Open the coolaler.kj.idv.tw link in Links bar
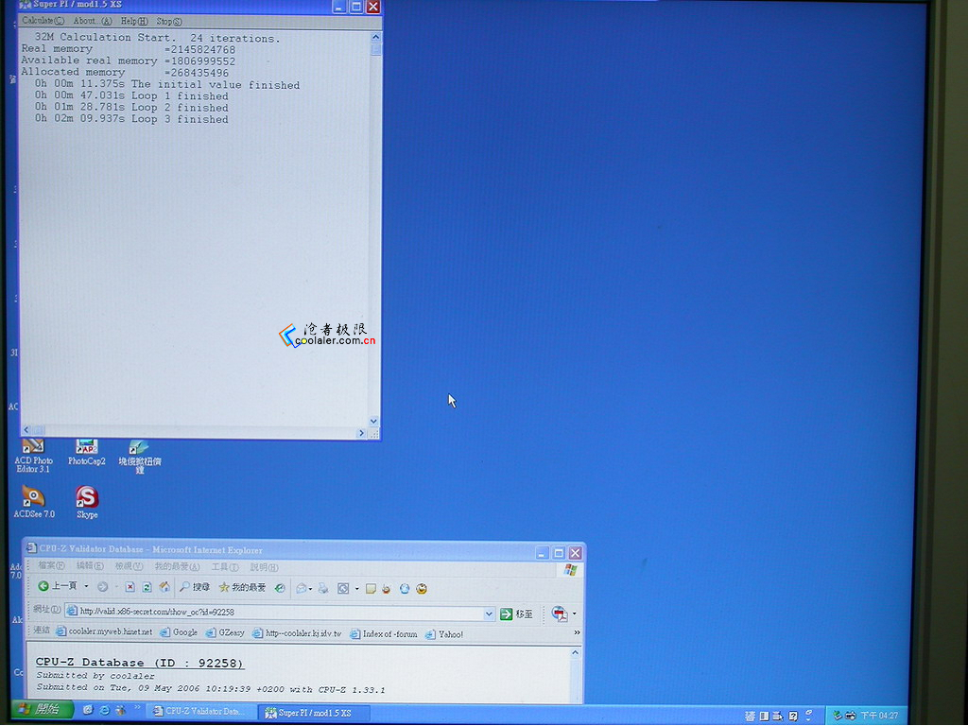 pyautogui.click(x=297, y=633)
